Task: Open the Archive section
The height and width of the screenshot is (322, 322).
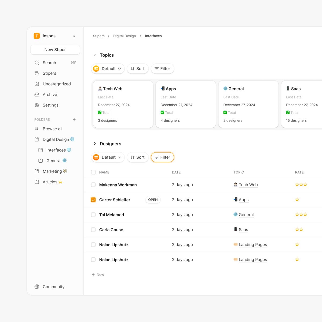Action: point(50,94)
